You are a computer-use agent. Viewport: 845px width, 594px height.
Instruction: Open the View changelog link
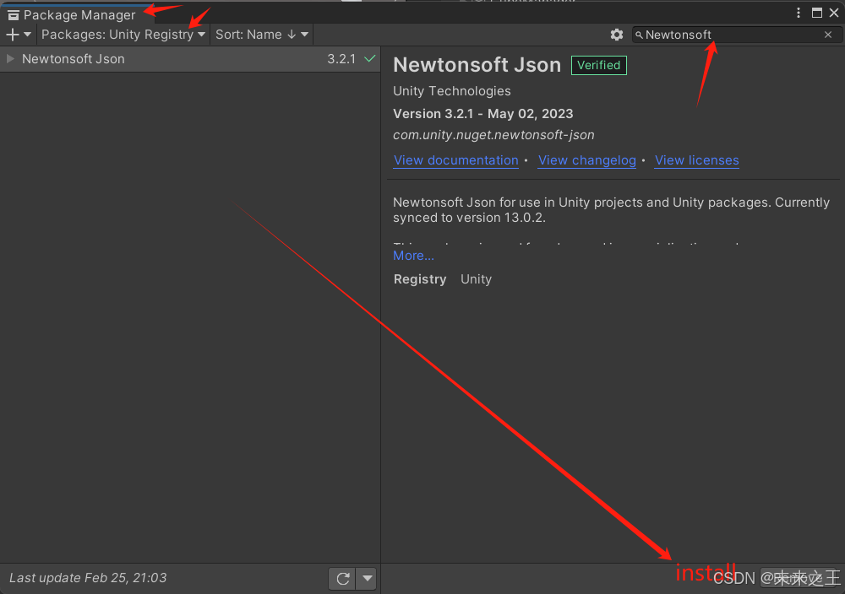[x=587, y=160]
